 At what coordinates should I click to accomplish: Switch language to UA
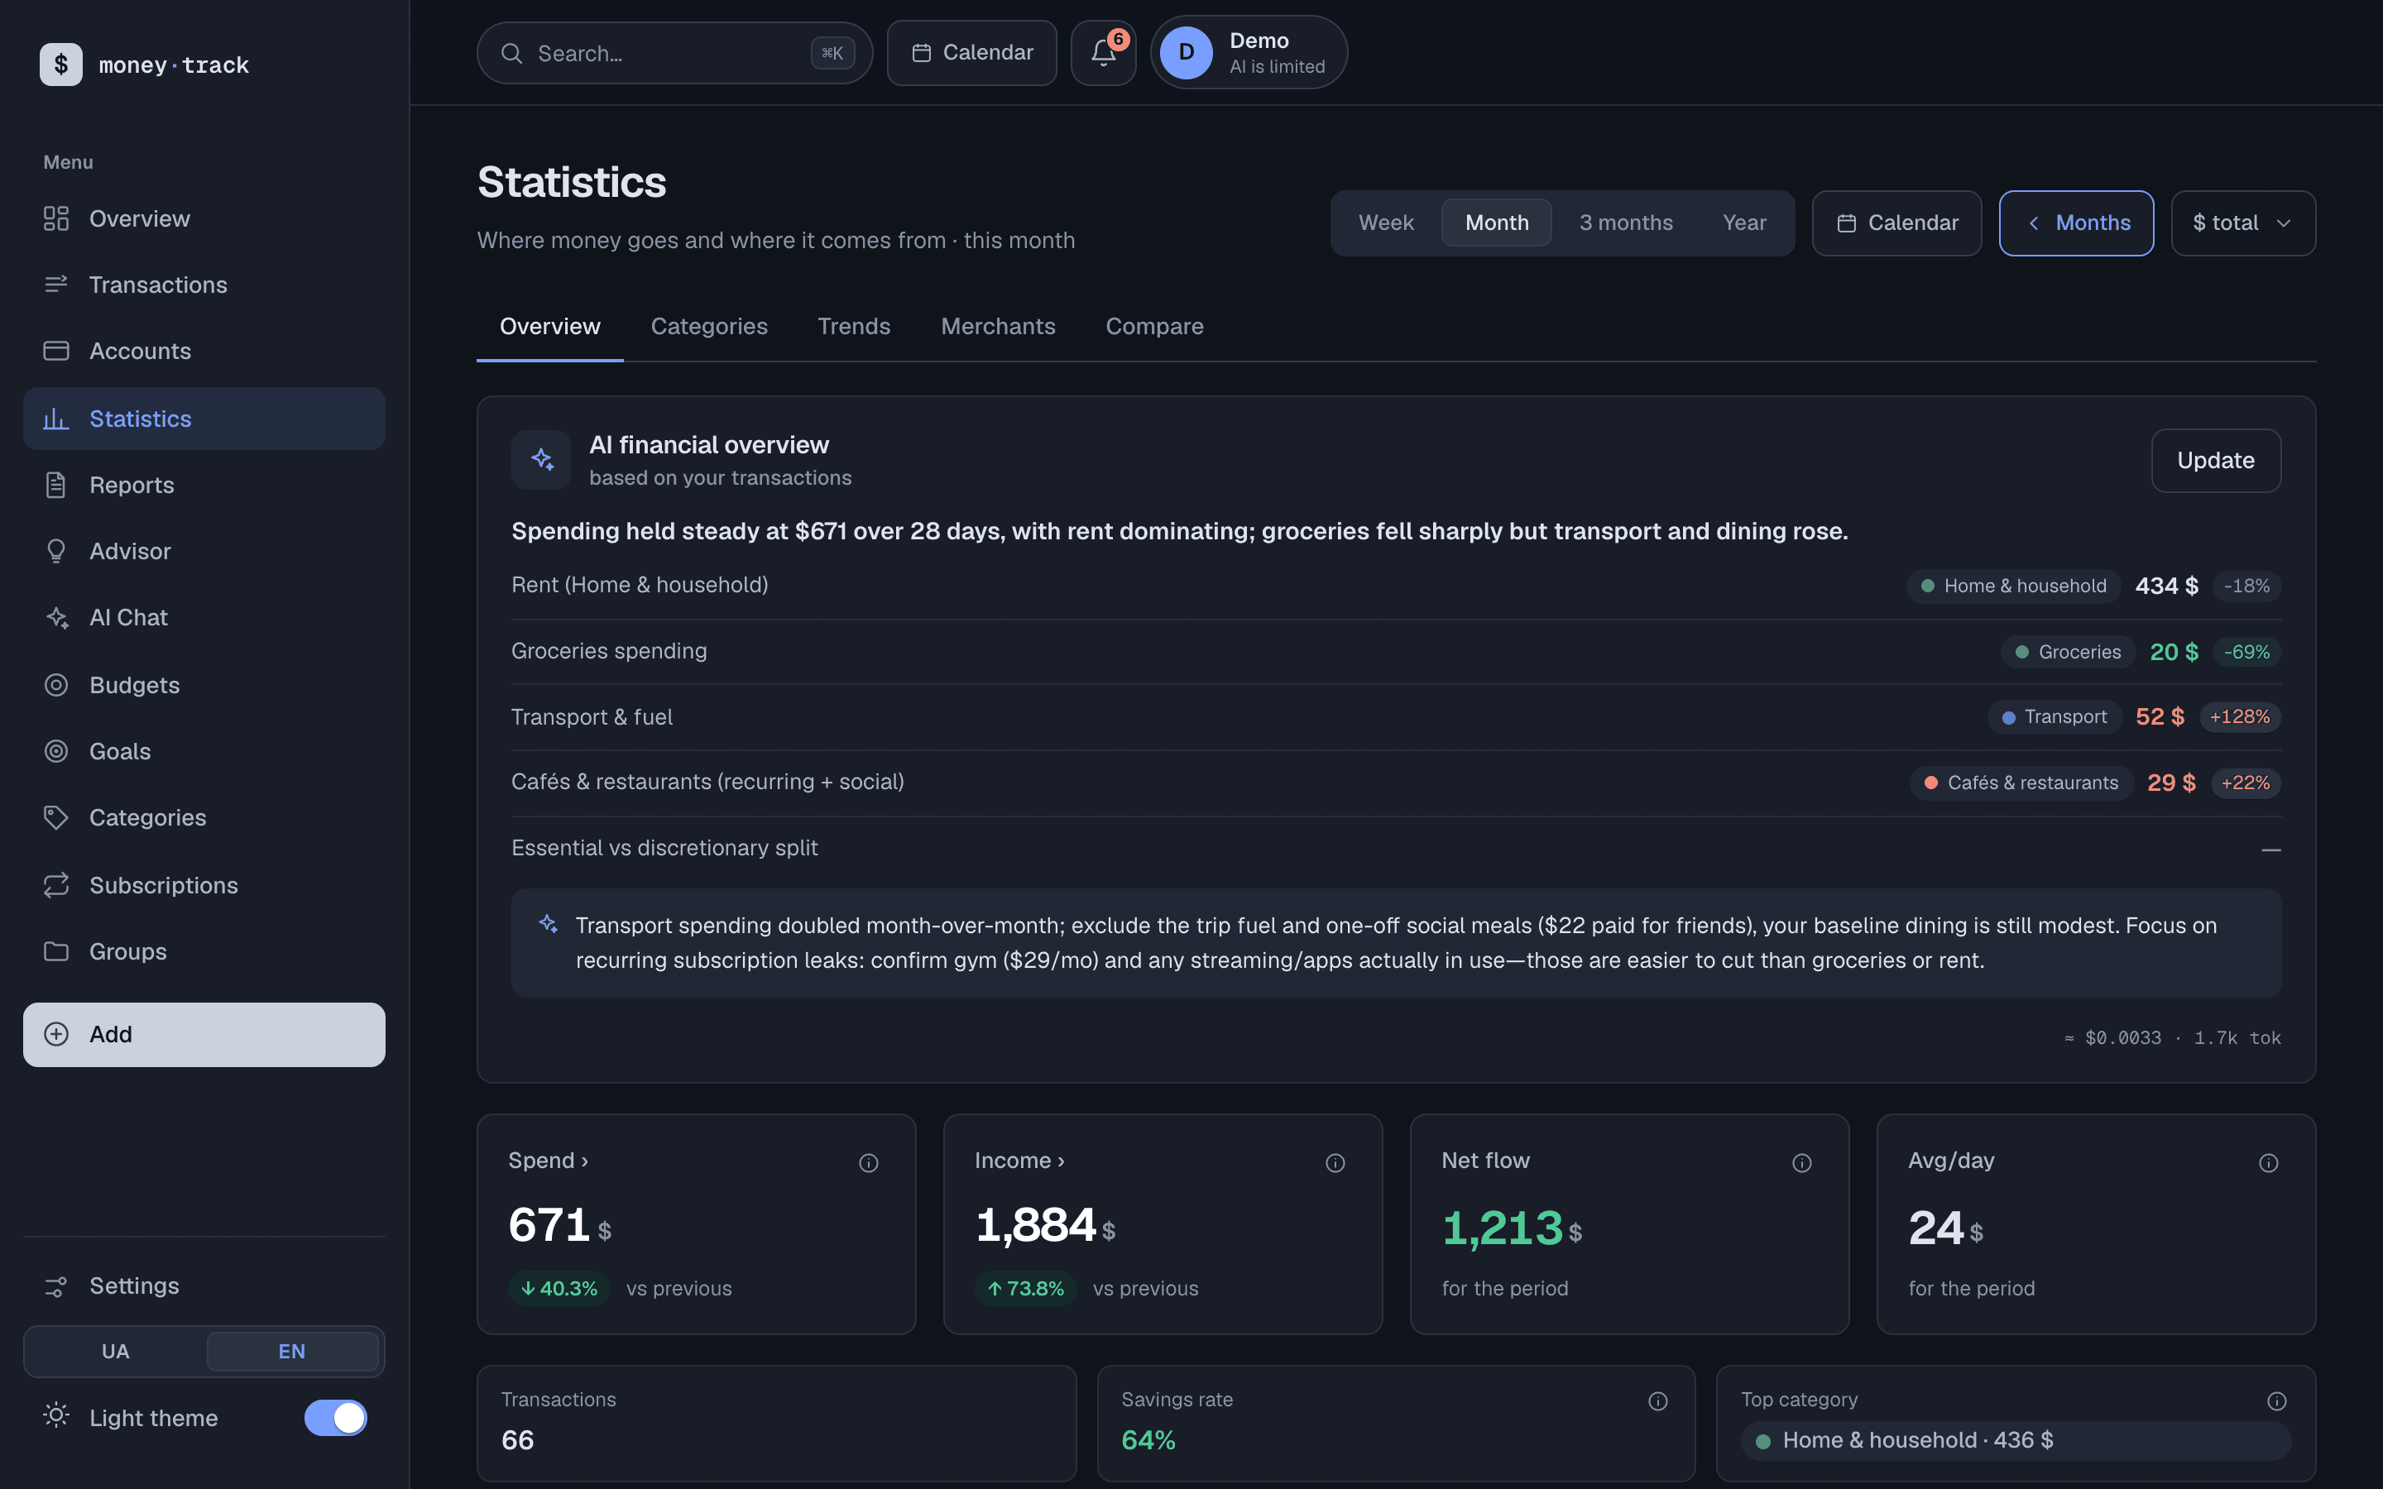(115, 1351)
